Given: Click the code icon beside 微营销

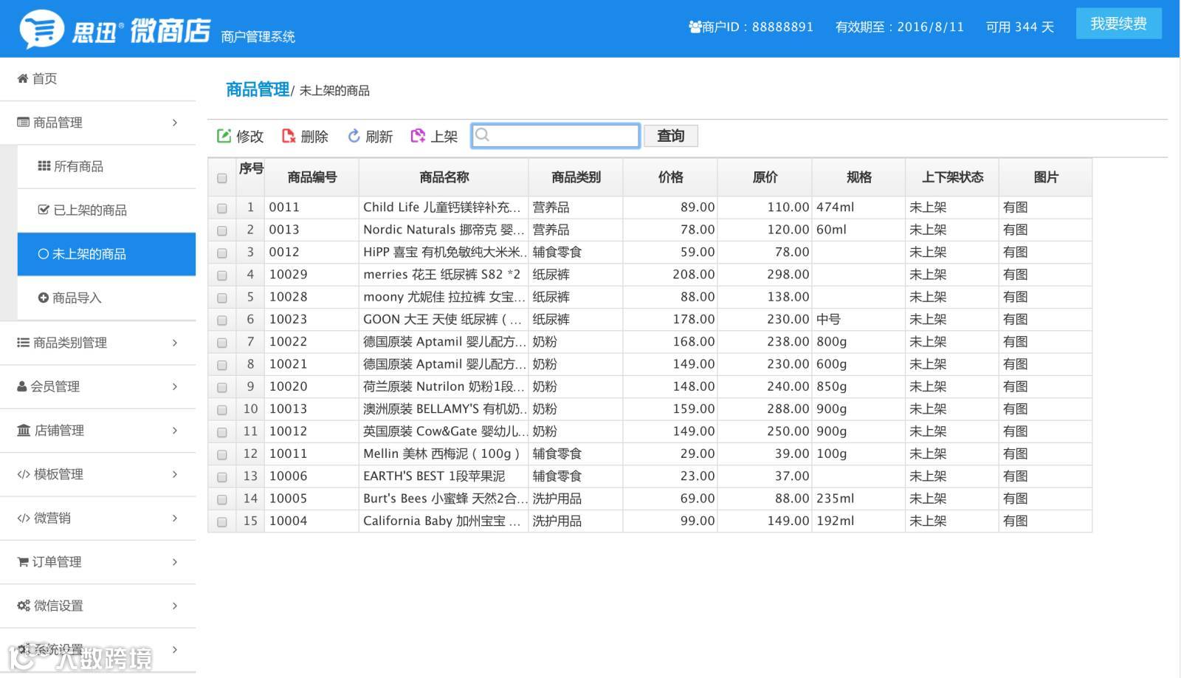Looking at the screenshot, I should tap(24, 518).
